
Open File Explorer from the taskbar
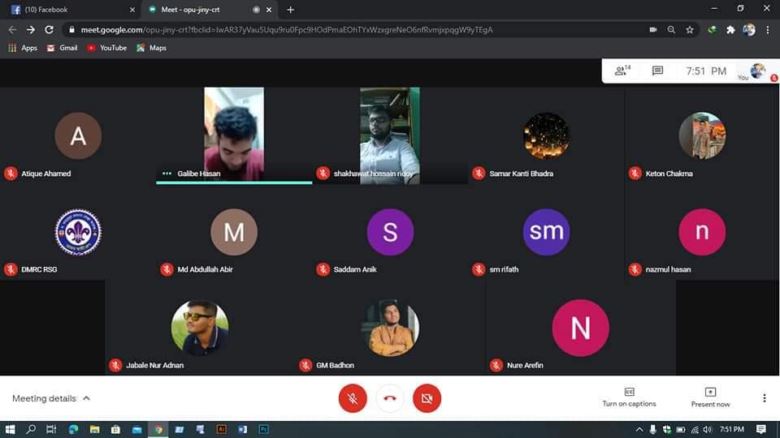(94, 429)
